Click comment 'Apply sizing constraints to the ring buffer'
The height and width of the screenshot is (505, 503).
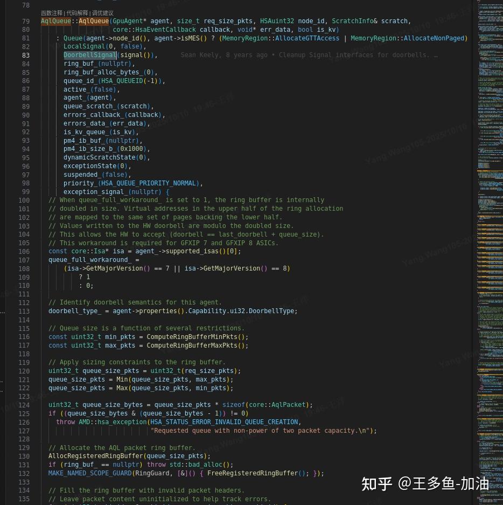pos(137,362)
